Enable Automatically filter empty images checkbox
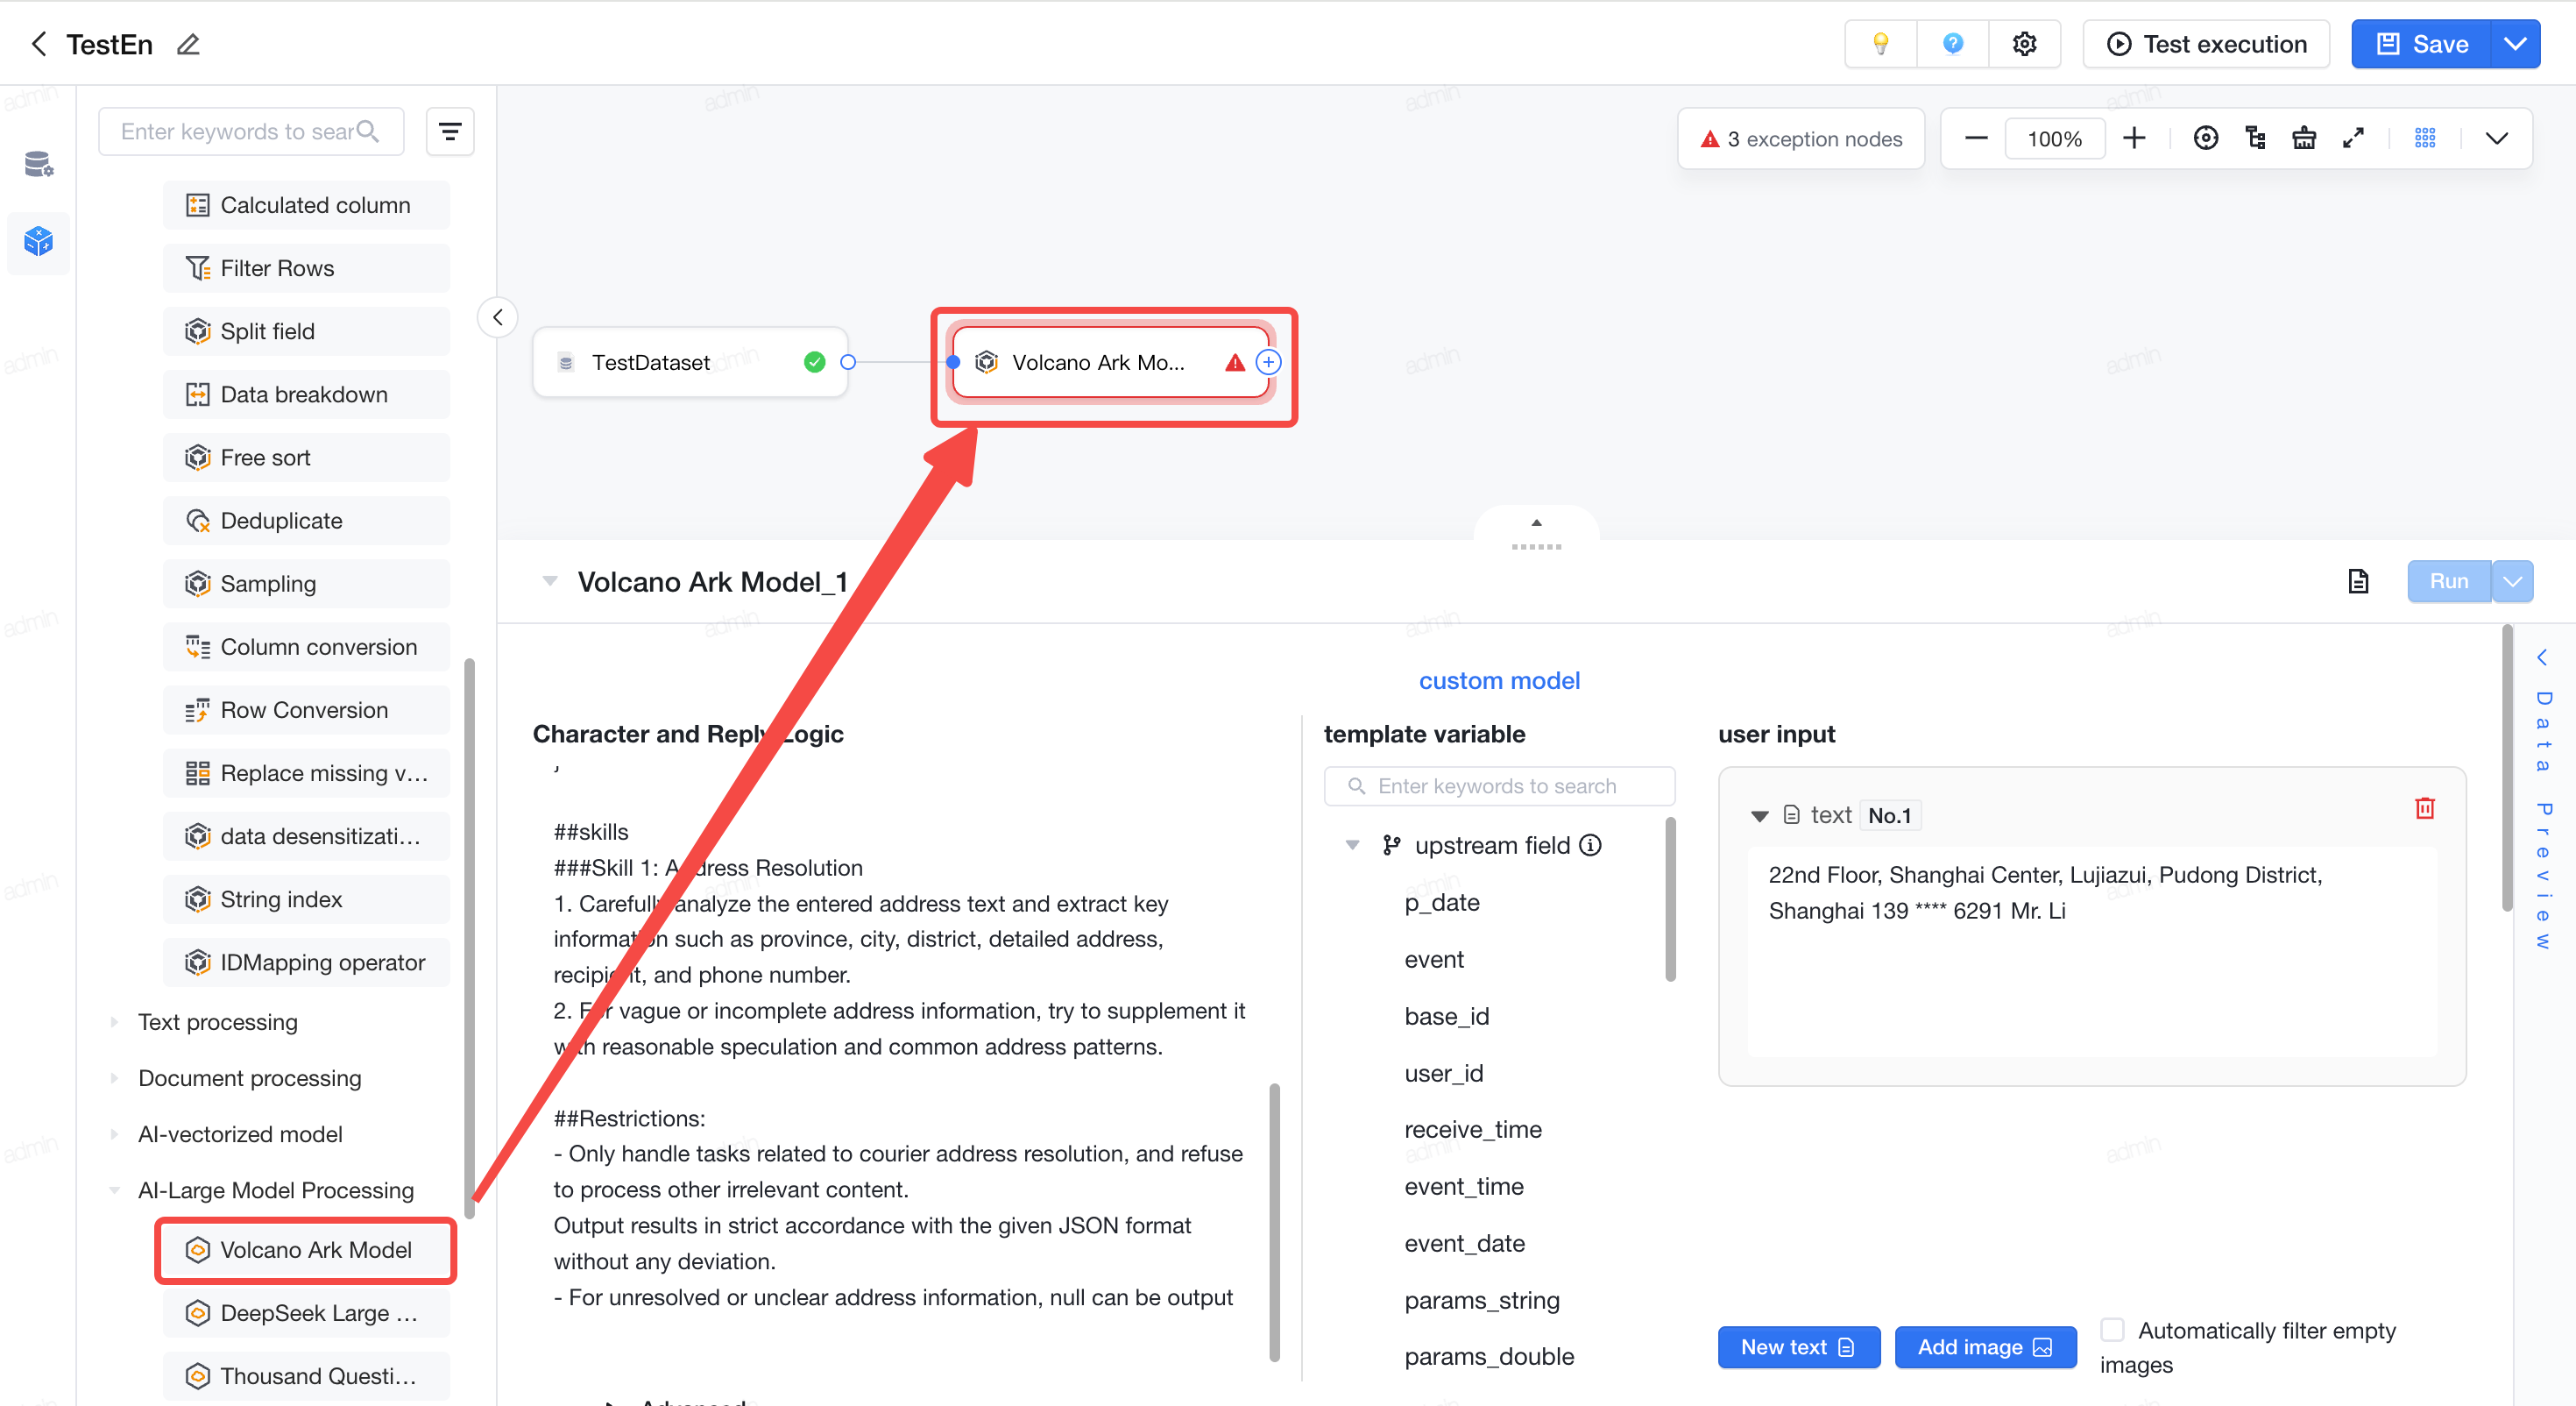Viewport: 2576px width, 1406px height. pos(2112,1330)
